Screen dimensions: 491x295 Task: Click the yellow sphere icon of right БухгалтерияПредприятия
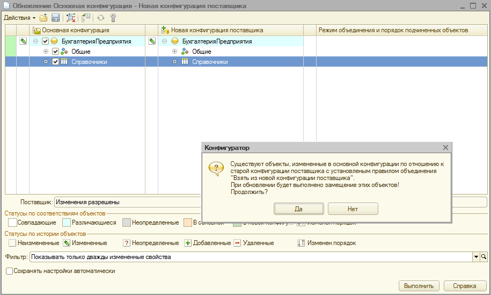[x=175, y=41]
